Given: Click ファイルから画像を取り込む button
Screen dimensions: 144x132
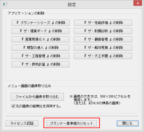Looking at the screenshot, I should point(37,97).
